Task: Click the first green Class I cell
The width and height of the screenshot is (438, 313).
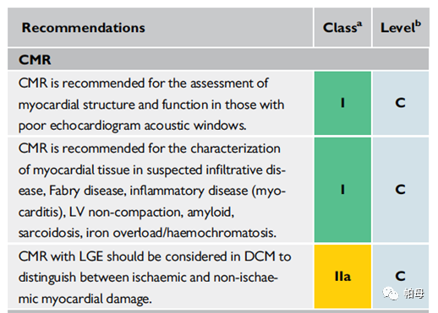Action: point(342,103)
